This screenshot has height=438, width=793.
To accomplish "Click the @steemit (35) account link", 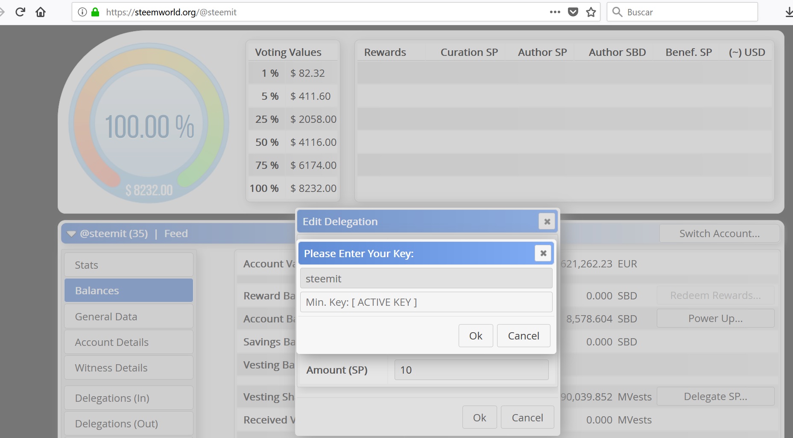I will pos(114,234).
